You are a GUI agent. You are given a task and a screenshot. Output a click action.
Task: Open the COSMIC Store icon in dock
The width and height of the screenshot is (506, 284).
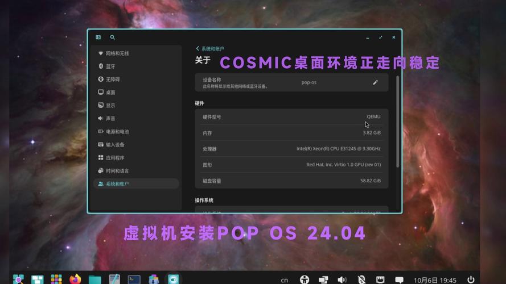pos(154,279)
